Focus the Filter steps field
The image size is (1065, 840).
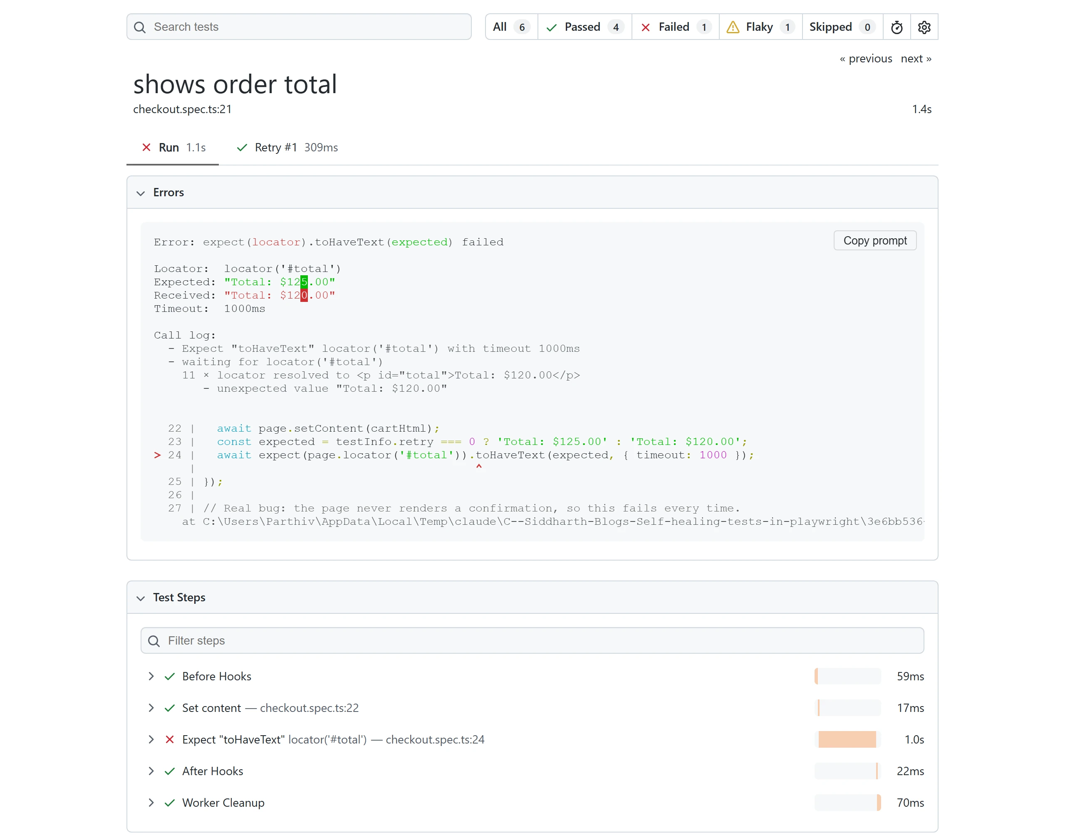click(532, 641)
